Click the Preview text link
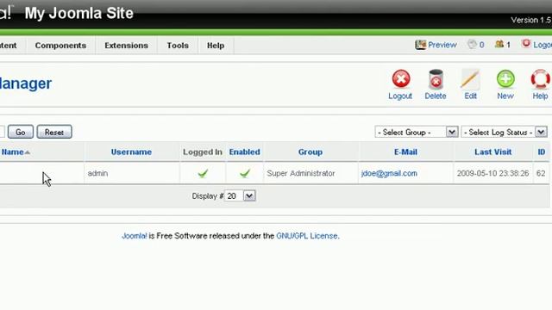Image resolution: width=552 pixels, height=310 pixels. (442, 45)
